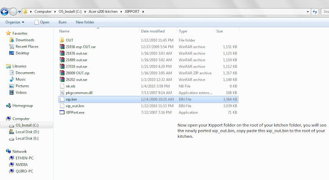Click Computer in navigation pane
The image size is (329, 180).
click(x=21, y=118)
